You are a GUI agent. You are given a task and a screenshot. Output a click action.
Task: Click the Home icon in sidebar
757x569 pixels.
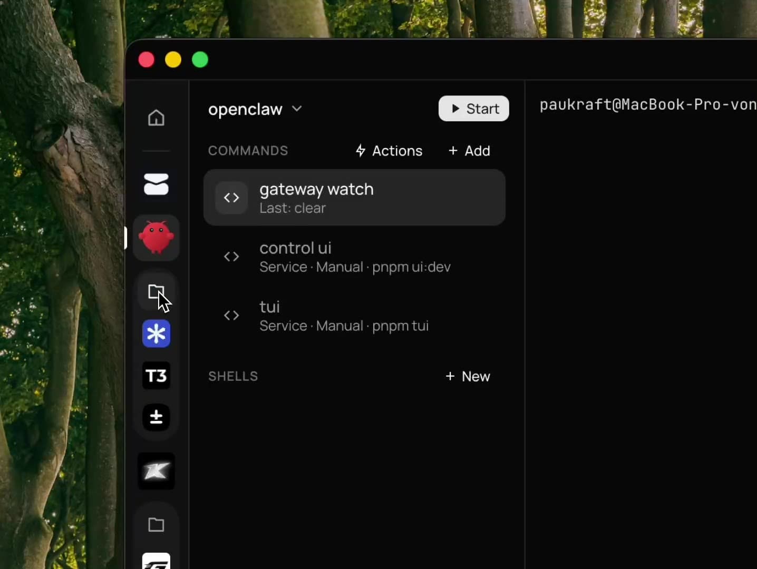pos(156,117)
